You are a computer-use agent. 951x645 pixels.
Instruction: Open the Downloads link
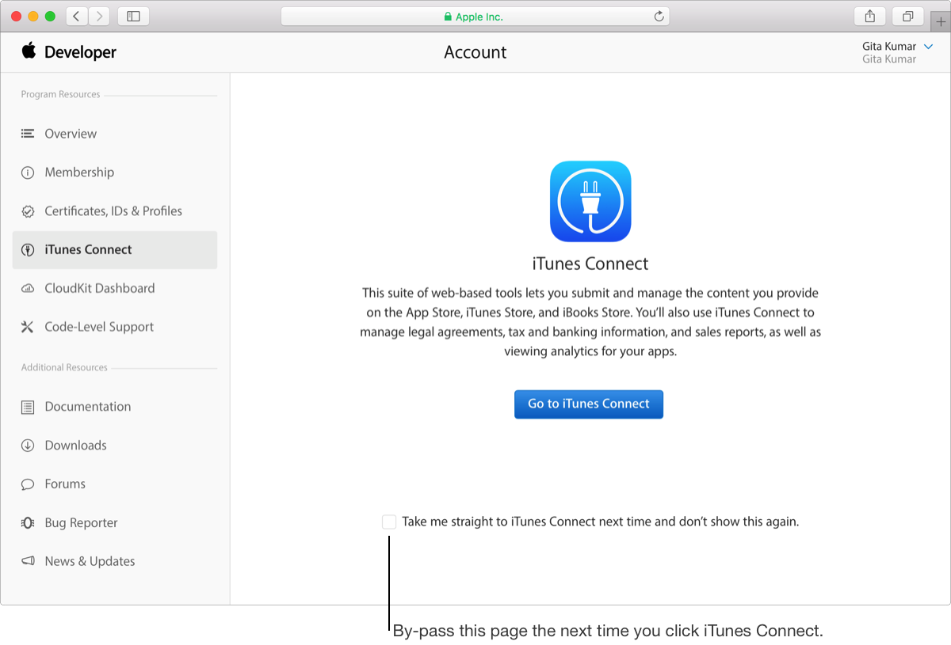click(75, 446)
